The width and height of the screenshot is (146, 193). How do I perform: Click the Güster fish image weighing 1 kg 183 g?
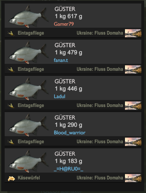pyautogui.click(x=29, y=161)
